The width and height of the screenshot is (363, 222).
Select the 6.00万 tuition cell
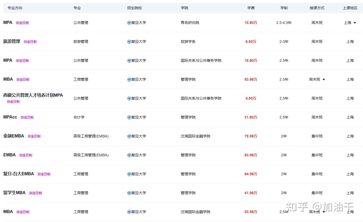click(251, 42)
